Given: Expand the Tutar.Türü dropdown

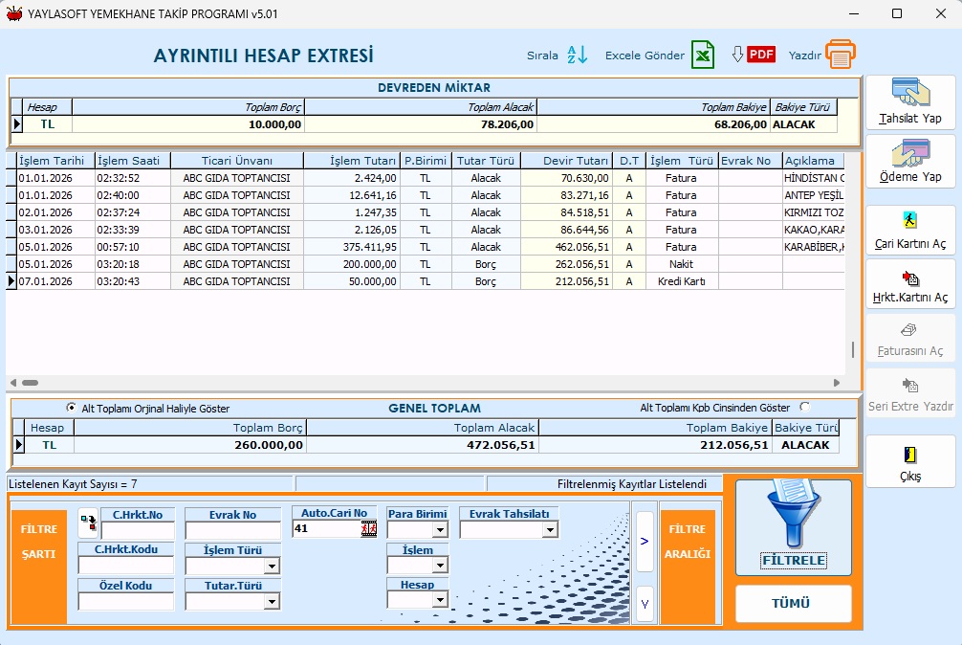Looking at the screenshot, I should click(272, 602).
